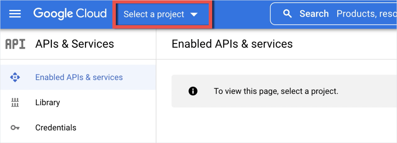The width and height of the screenshot is (397, 143).
Task: Click the Google Cloud logo
Action: click(x=70, y=13)
